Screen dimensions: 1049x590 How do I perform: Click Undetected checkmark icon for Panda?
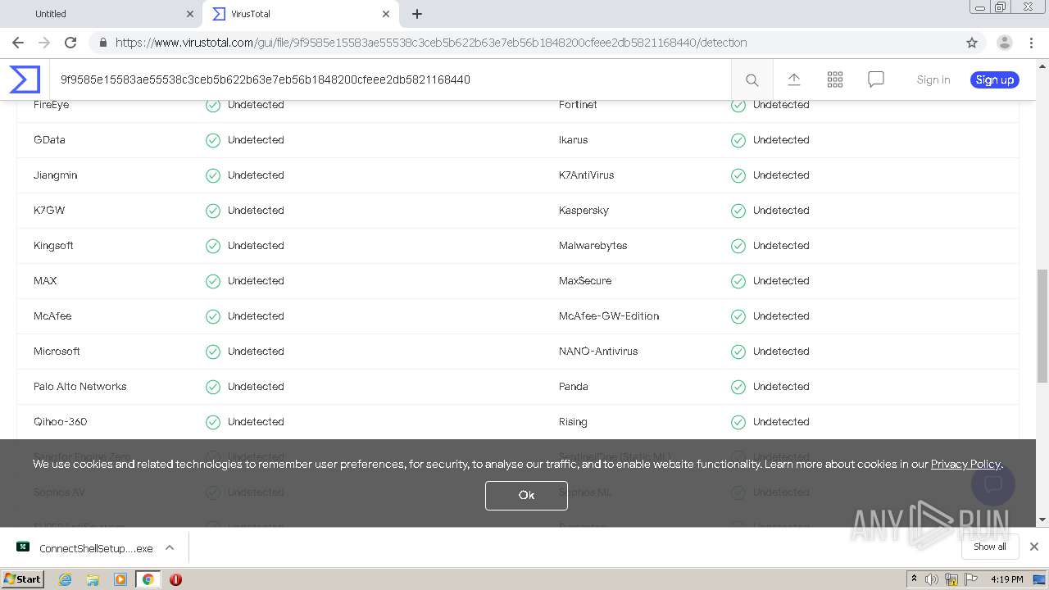click(738, 387)
